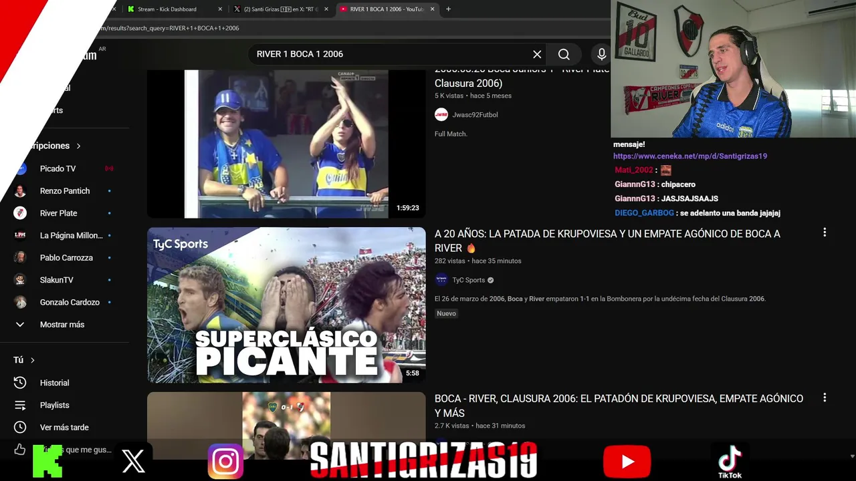Click the Playlists list icon
The width and height of the screenshot is (856, 481).
tap(20, 405)
